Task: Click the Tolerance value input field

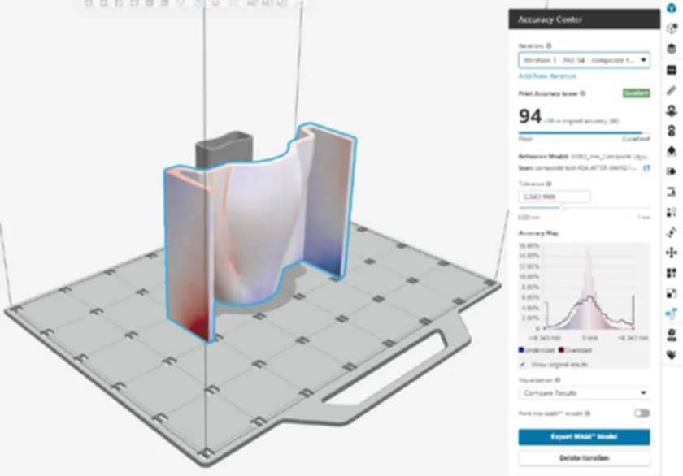Action: point(554,197)
